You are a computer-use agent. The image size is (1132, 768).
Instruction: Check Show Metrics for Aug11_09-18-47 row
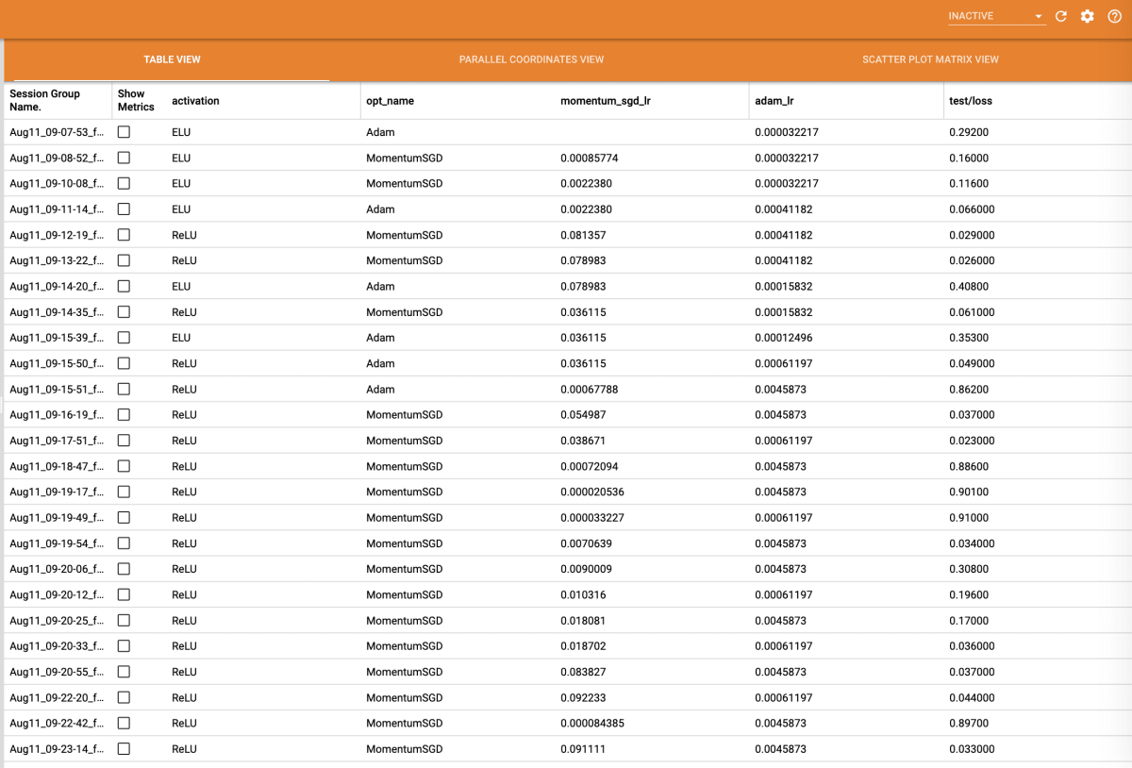point(124,466)
